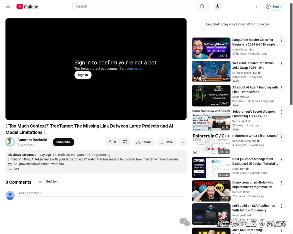Open menu for Solopreneur's Secret Weapon video
293x234 pixels.
281,112
